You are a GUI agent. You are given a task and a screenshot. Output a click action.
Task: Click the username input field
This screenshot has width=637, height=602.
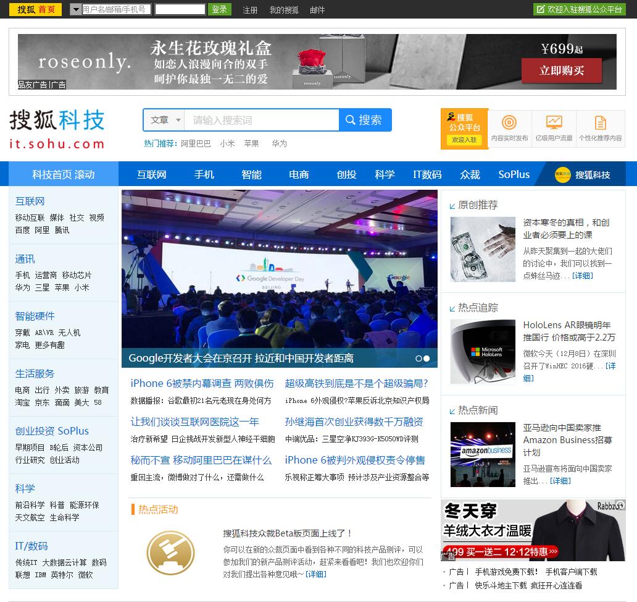(x=116, y=9)
